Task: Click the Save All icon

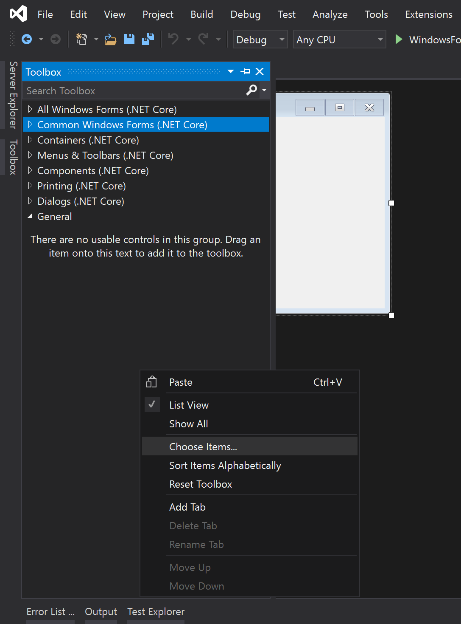Action: coord(148,40)
